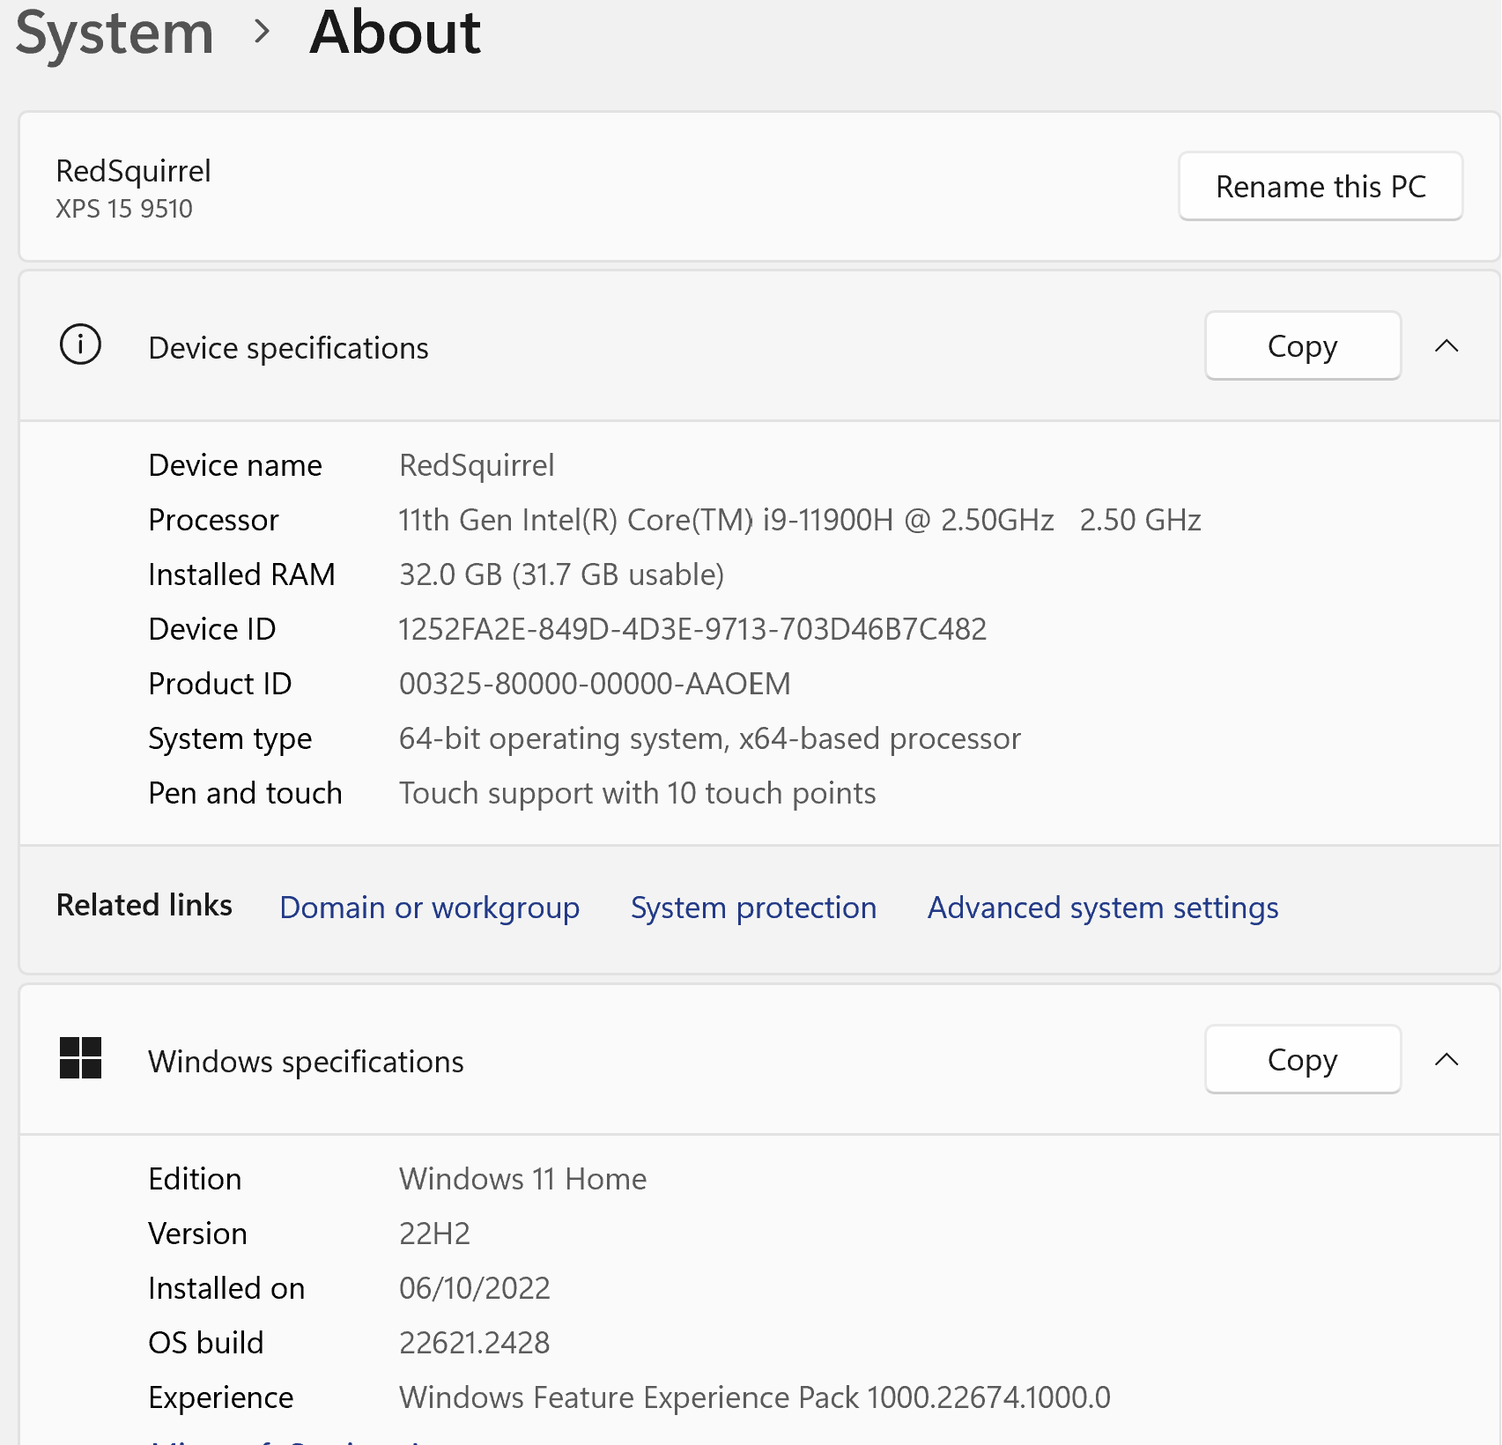Click the Windows logo icon
1502x1445 pixels.
(x=80, y=1058)
